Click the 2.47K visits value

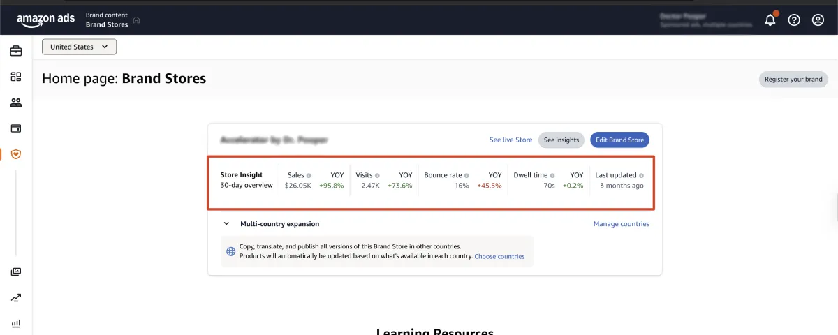pos(370,186)
